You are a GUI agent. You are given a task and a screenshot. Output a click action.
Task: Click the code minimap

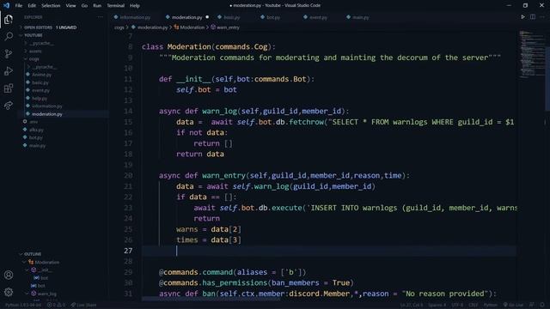tap(531, 54)
